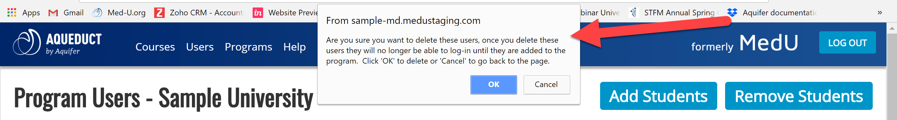Viewport: 897px width, 120px height.
Task: Click the LOG OUT button
Action: (x=847, y=42)
